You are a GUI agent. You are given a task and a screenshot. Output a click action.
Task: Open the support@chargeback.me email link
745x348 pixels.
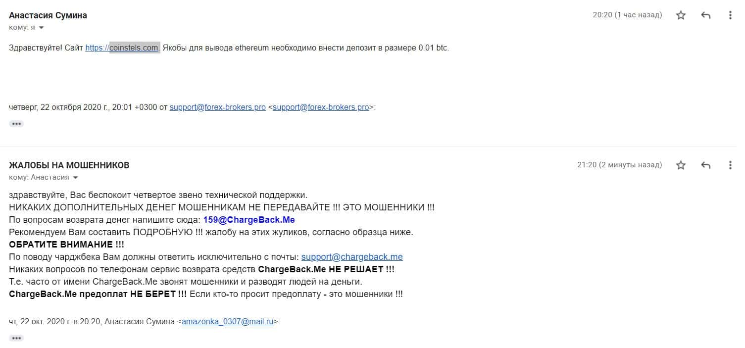352,257
